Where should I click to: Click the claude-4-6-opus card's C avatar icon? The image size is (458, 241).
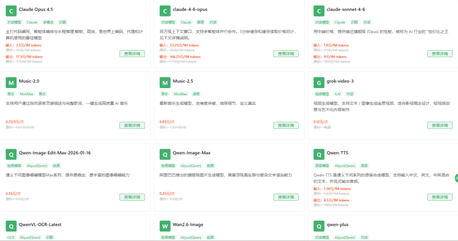(165, 11)
